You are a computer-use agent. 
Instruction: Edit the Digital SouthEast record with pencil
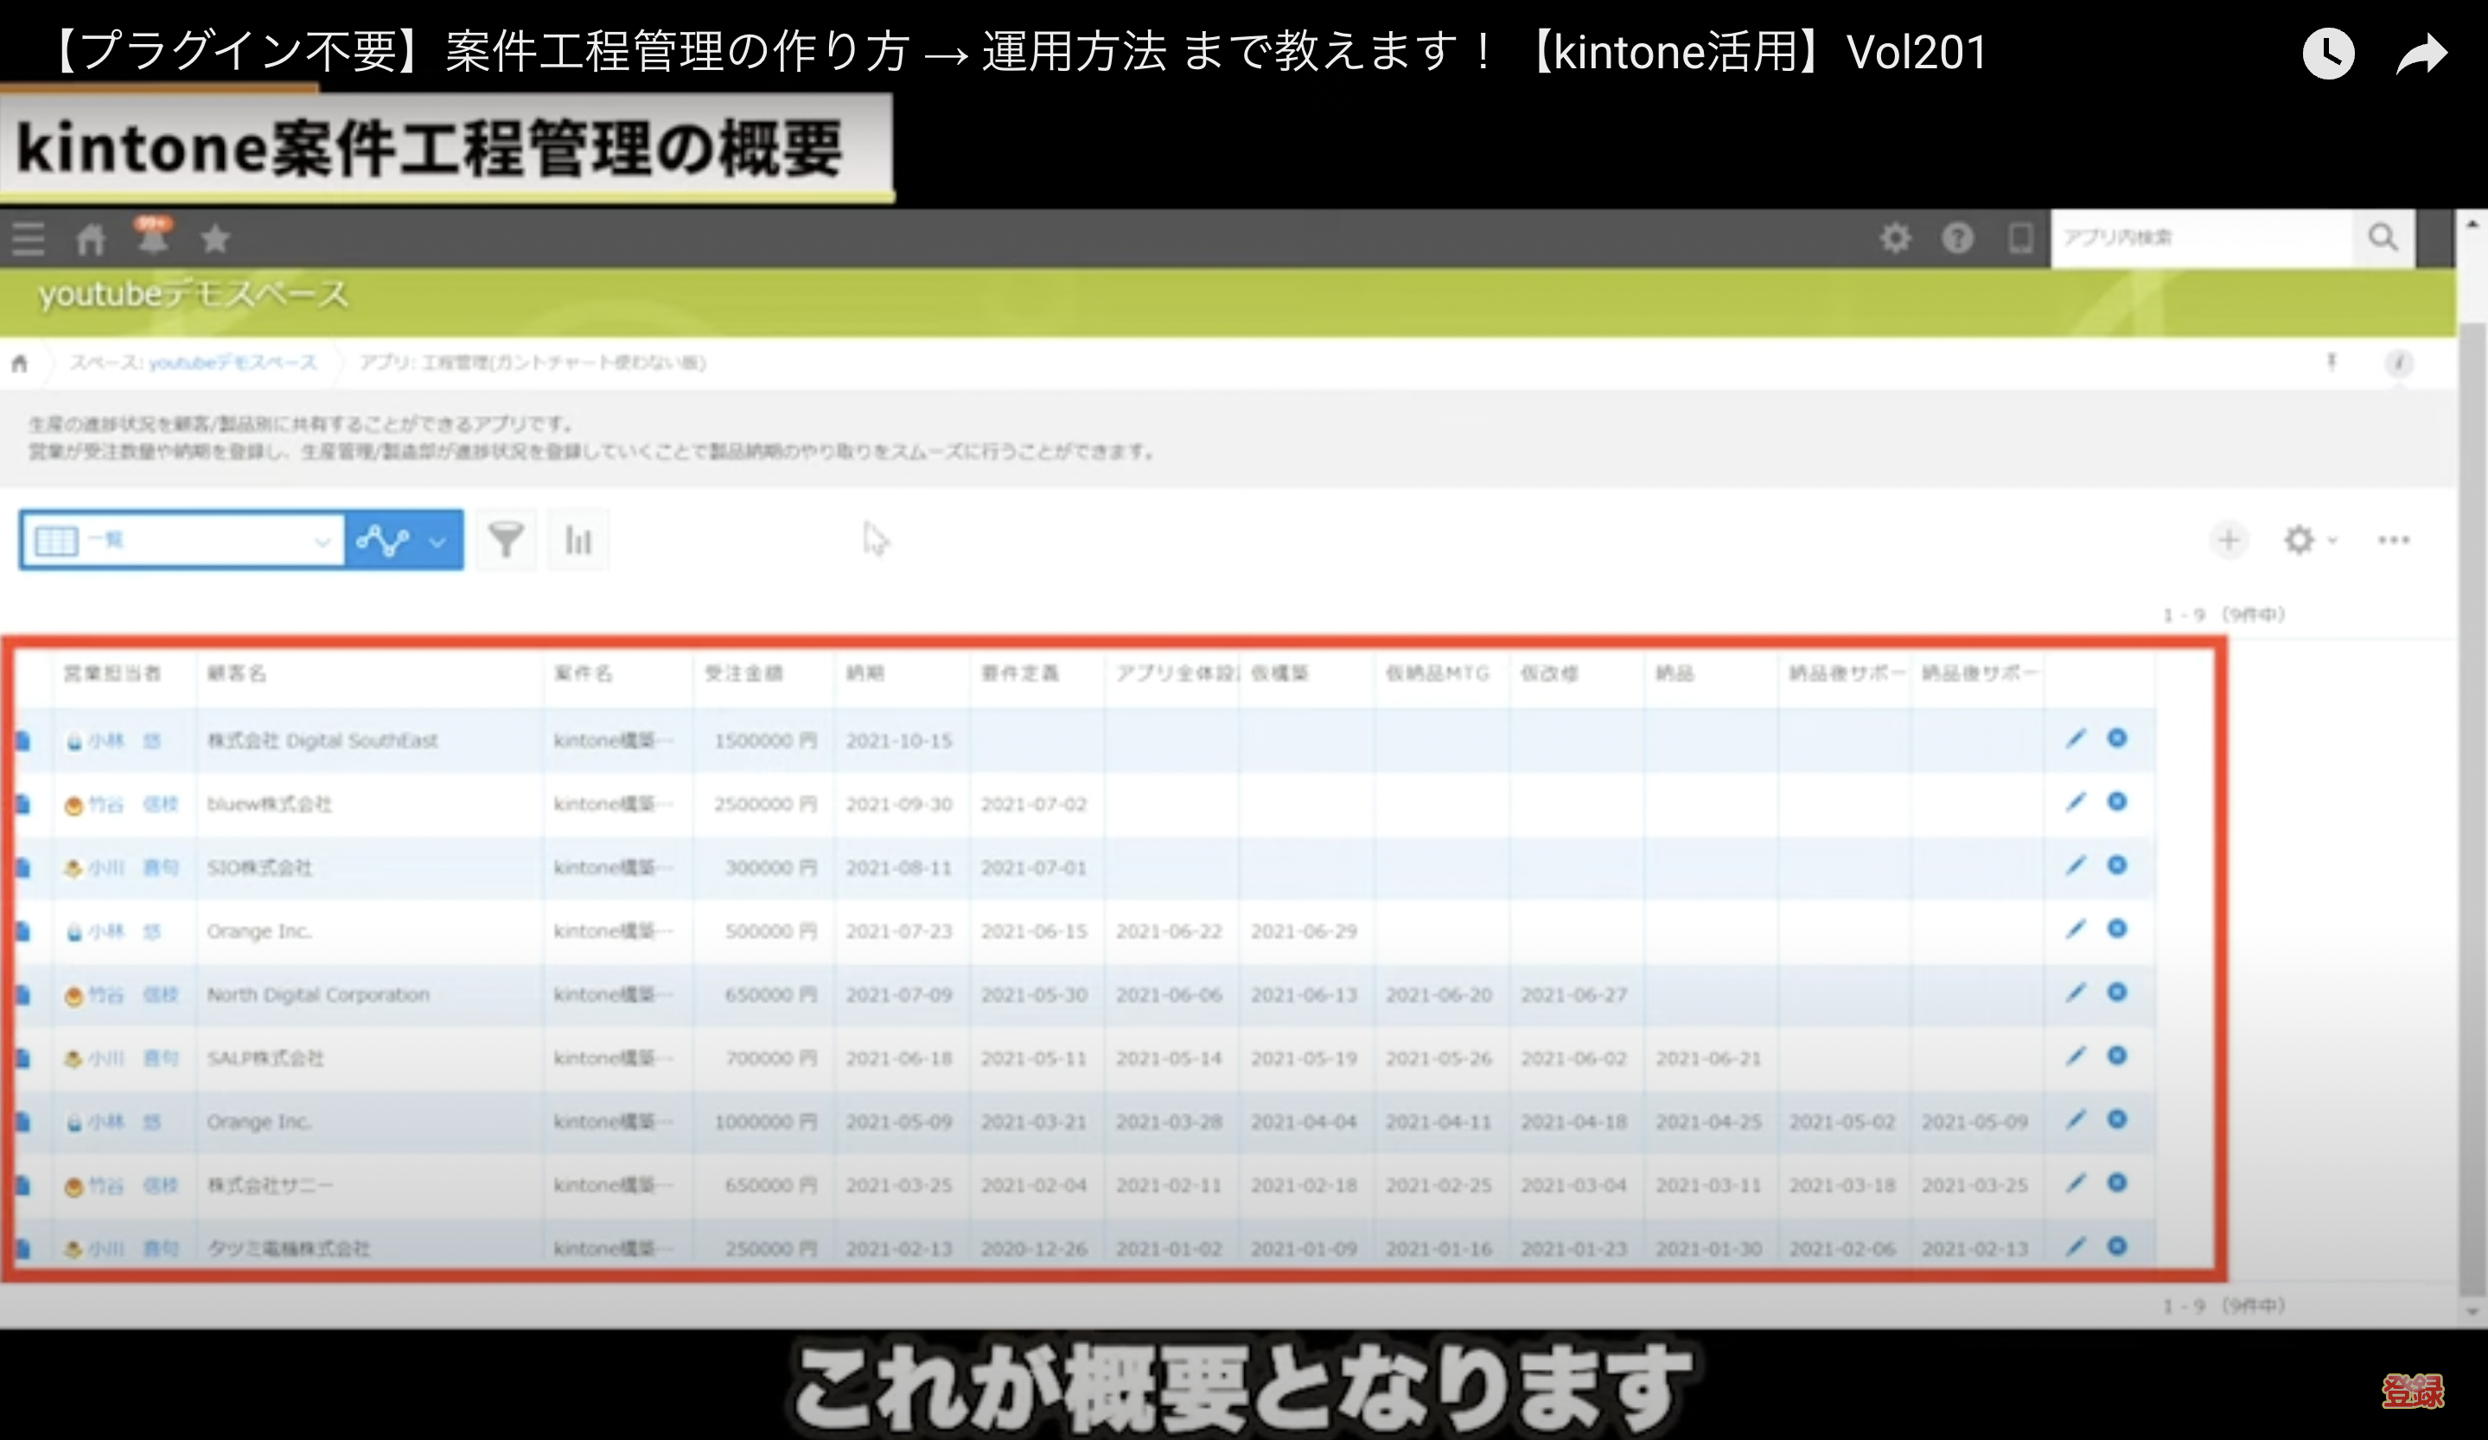coord(2076,738)
